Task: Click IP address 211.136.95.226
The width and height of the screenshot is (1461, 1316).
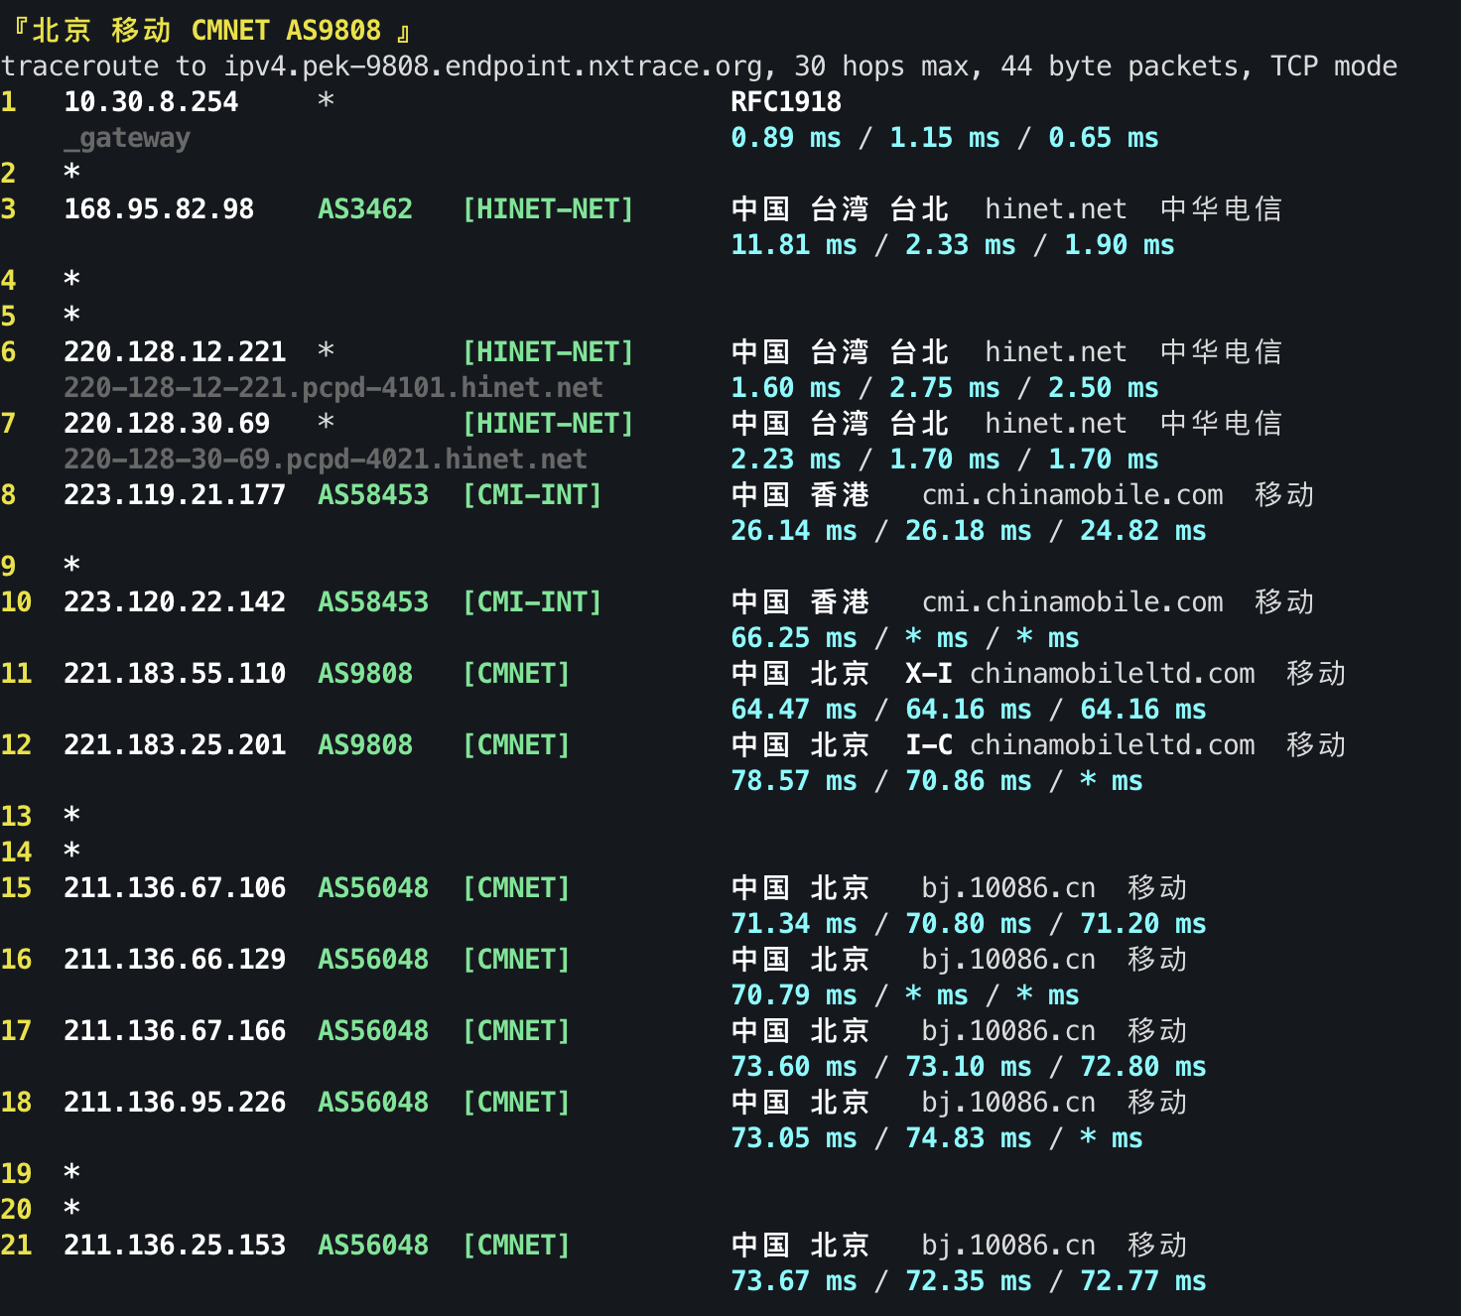Action: click(175, 1103)
